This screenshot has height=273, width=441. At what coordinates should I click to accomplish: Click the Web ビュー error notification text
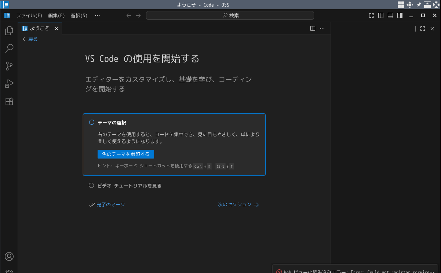pyautogui.click(x=359, y=272)
